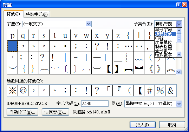
Task: Open dialog help with the ? button
Action: click(178, 5)
